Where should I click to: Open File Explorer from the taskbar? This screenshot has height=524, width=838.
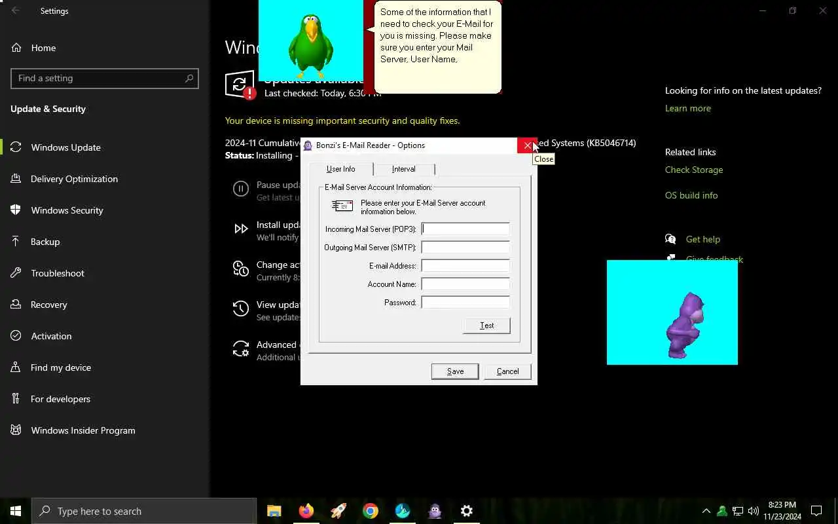coord(274,511)
